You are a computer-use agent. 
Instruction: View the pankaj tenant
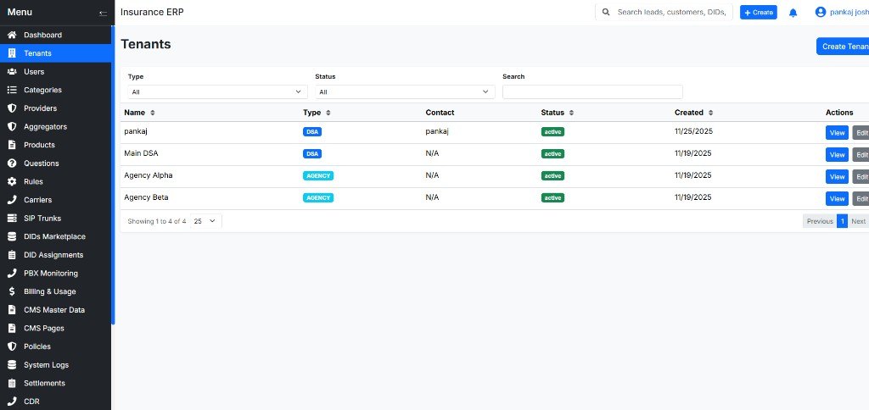click(x=837, y=133)
